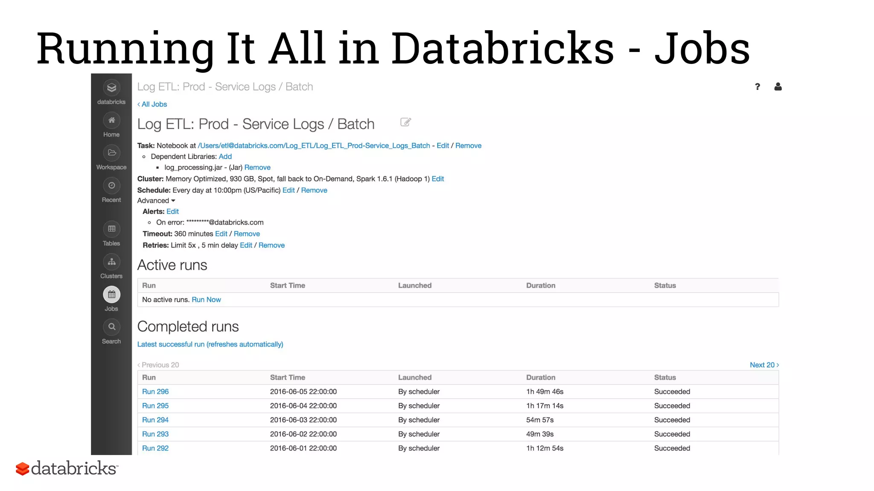Image resolution: width=874 pixels, height=491 pixels.
Task: Open Run 296
Action: [155, 392]
